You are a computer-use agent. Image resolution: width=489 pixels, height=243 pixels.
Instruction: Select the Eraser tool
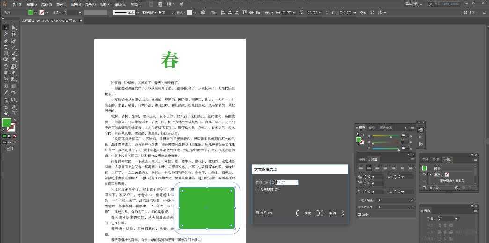pos(14,59)
